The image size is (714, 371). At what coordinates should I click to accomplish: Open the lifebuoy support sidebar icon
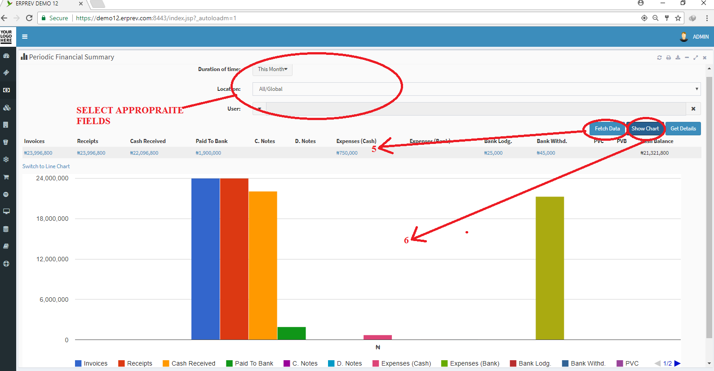[6, 264]
